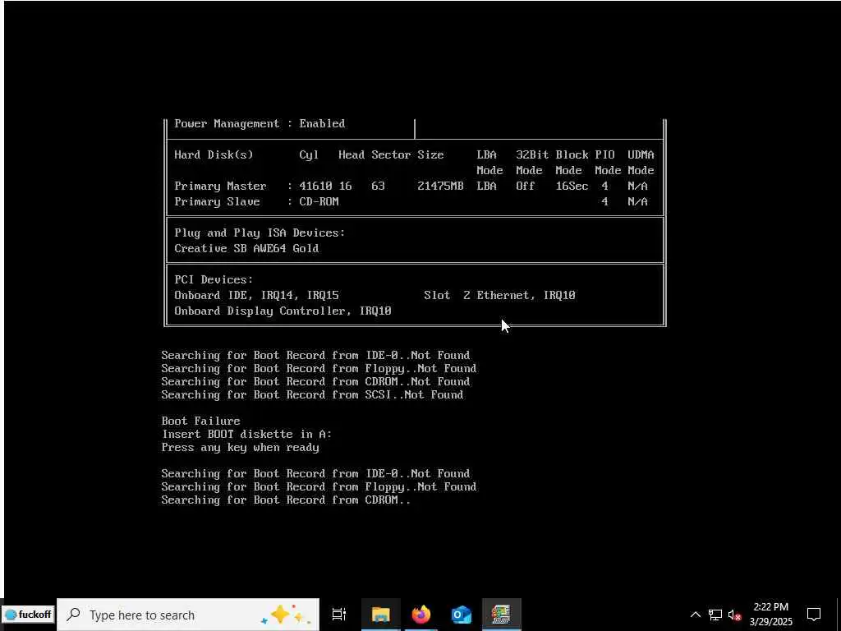Click the 3/29/2025 date in taskbar

click(770, 622)
